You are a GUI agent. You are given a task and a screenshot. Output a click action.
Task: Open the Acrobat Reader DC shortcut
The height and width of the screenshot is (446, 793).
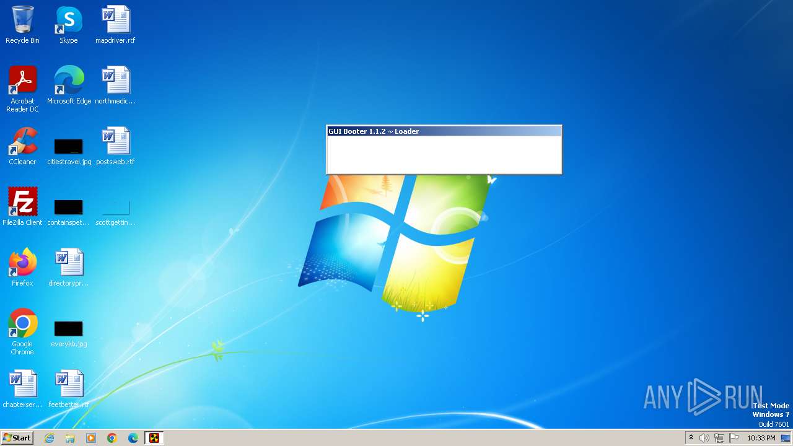(22, 89)
